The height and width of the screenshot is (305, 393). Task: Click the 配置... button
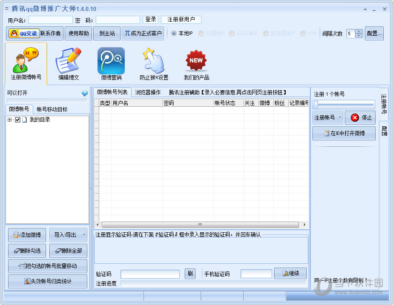[374, 33]
